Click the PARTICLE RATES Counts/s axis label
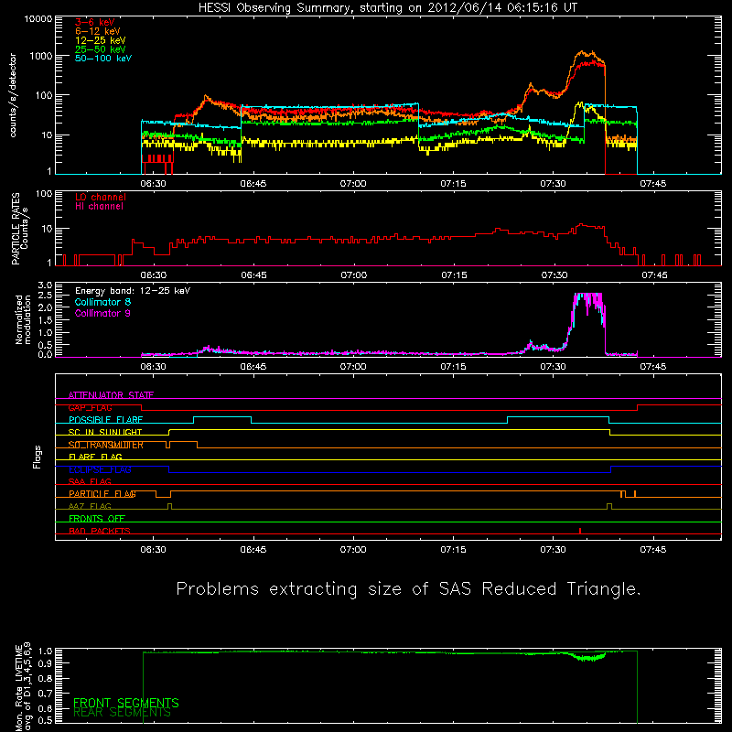Screen dimensions: 732x732 coord(19,229)
